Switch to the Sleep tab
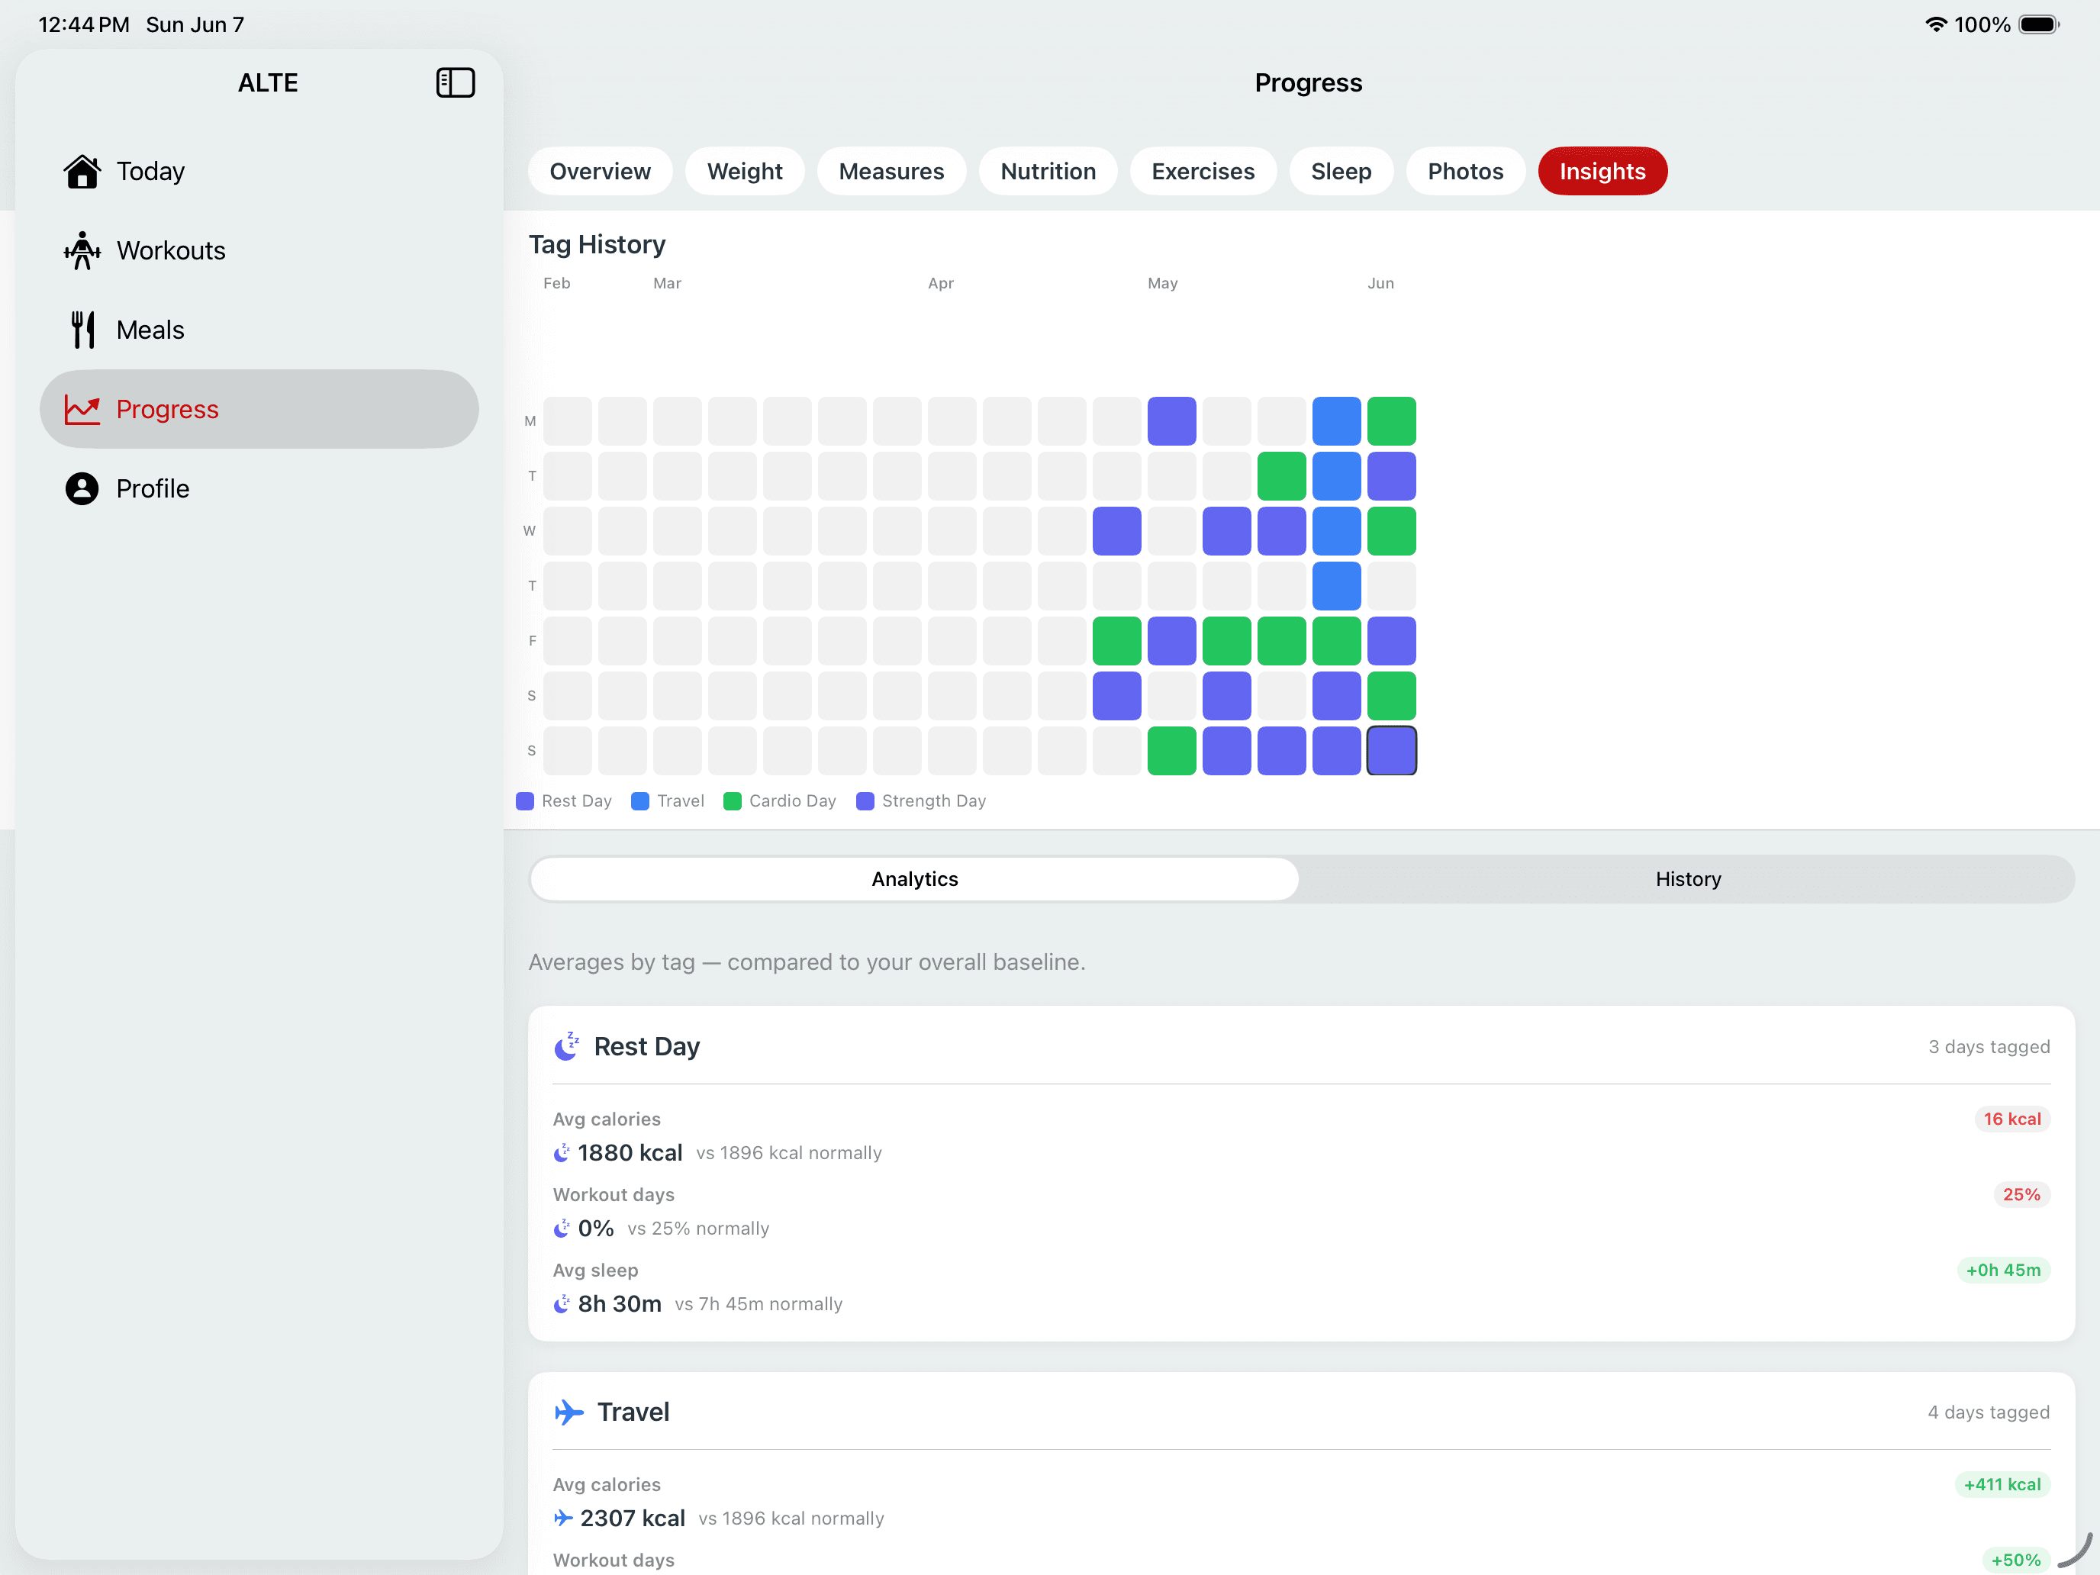2100x1575 pixels. click(x=1341, y=171)
